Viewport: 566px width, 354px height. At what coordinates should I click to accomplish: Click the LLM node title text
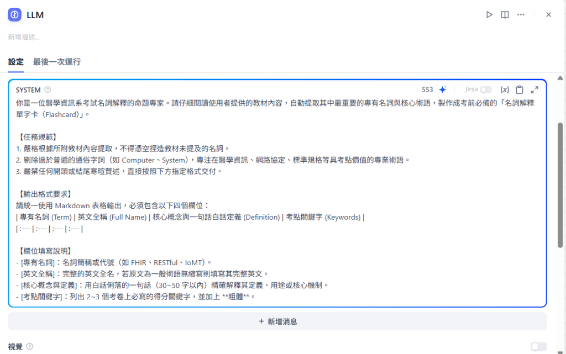coord(35,15)
